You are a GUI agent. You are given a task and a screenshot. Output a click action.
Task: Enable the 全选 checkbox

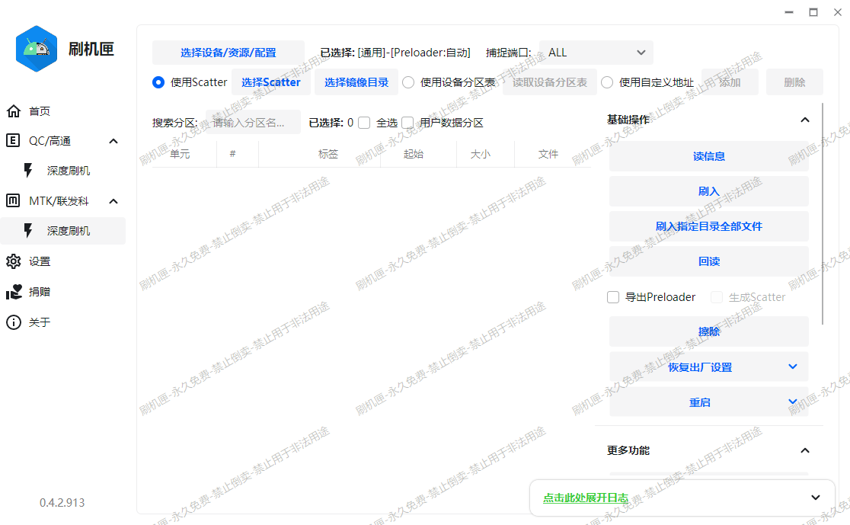click(x=364, y=122)
